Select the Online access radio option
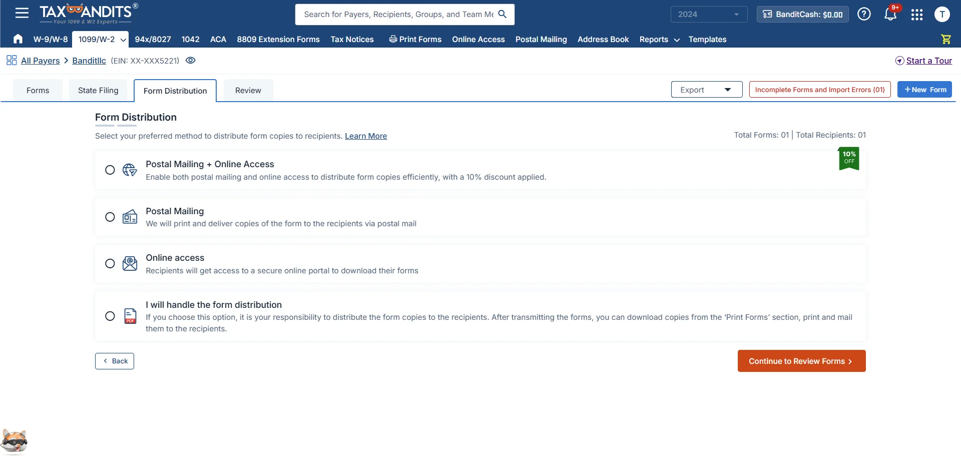The image size is (961, 456). [x=110, y=263]
